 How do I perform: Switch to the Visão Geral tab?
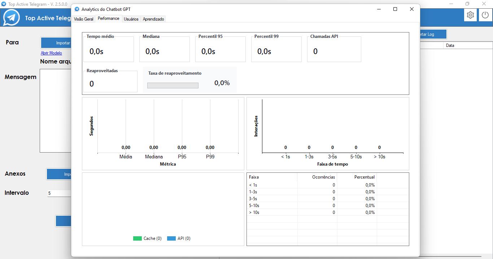(x=84, y=19)
